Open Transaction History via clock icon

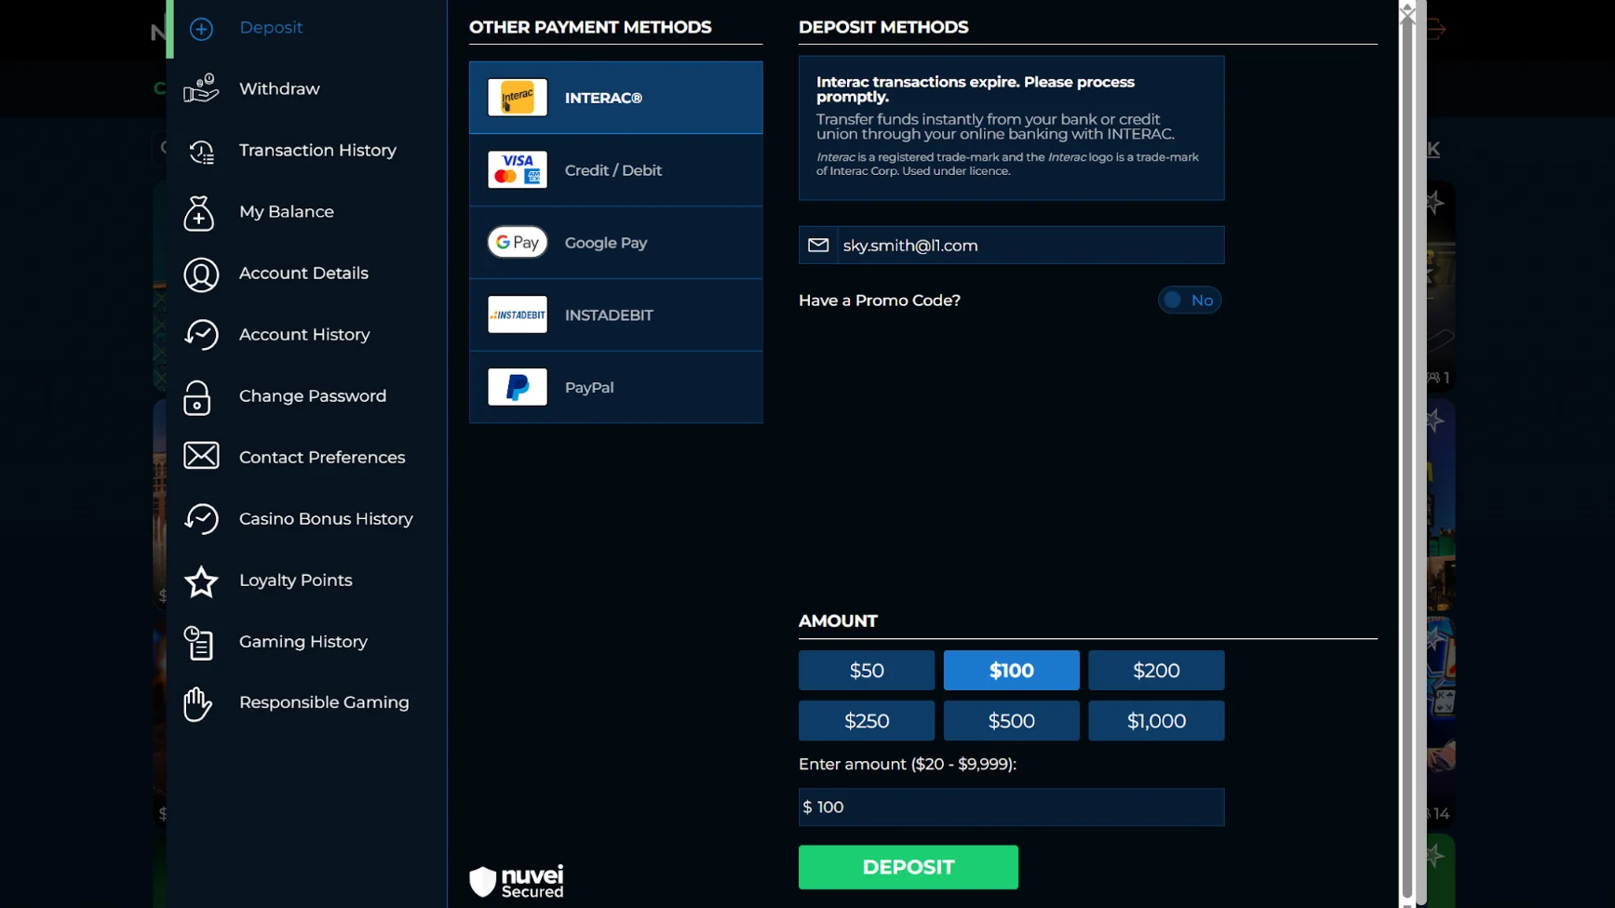click(x=200, y=150)
